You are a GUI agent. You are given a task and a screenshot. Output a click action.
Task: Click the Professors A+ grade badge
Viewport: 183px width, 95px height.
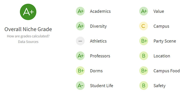[x=80, y=56]
